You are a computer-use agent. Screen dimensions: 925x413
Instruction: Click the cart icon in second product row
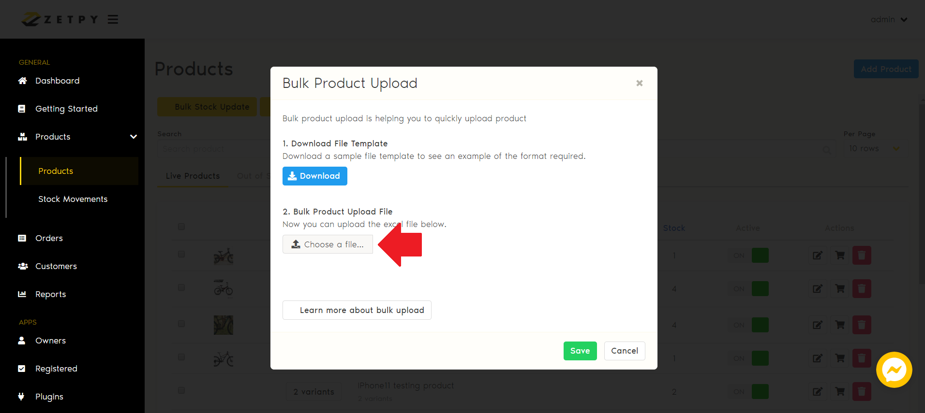pos(840,289)
